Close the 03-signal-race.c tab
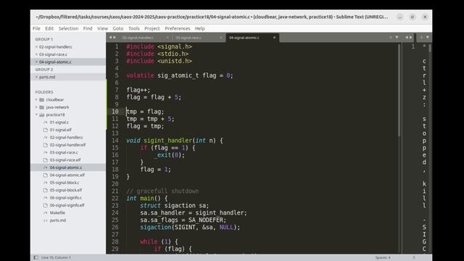Image resolution: width=464 pixels, height=261 pixels. (220, 38)
